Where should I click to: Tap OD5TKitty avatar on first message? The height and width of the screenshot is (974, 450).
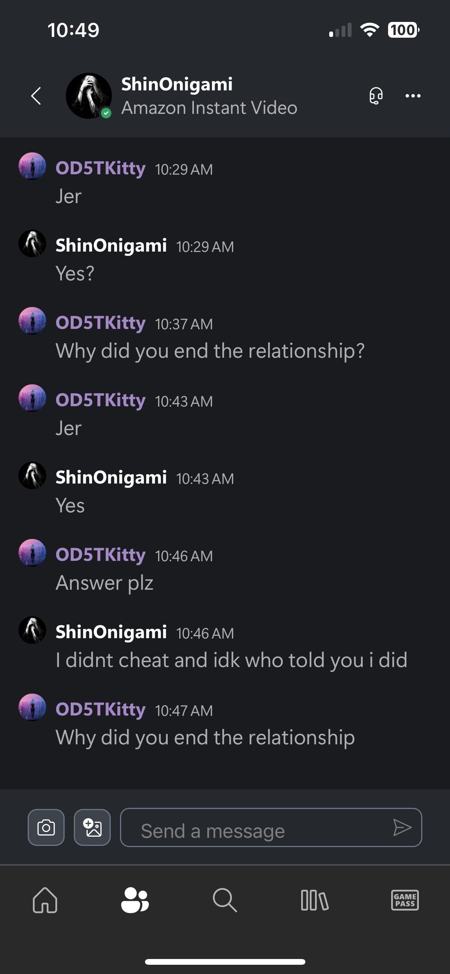tap(32, 166)
